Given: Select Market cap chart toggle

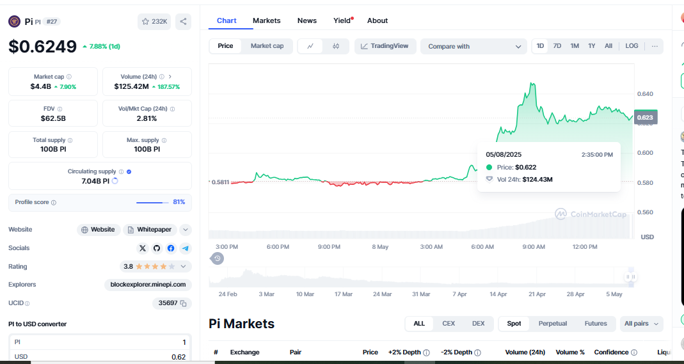Looking at the screenshot, I should 267,46.
